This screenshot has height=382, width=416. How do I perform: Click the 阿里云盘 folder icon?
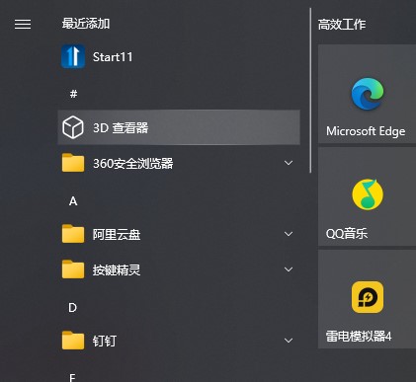tap(73, 234)
